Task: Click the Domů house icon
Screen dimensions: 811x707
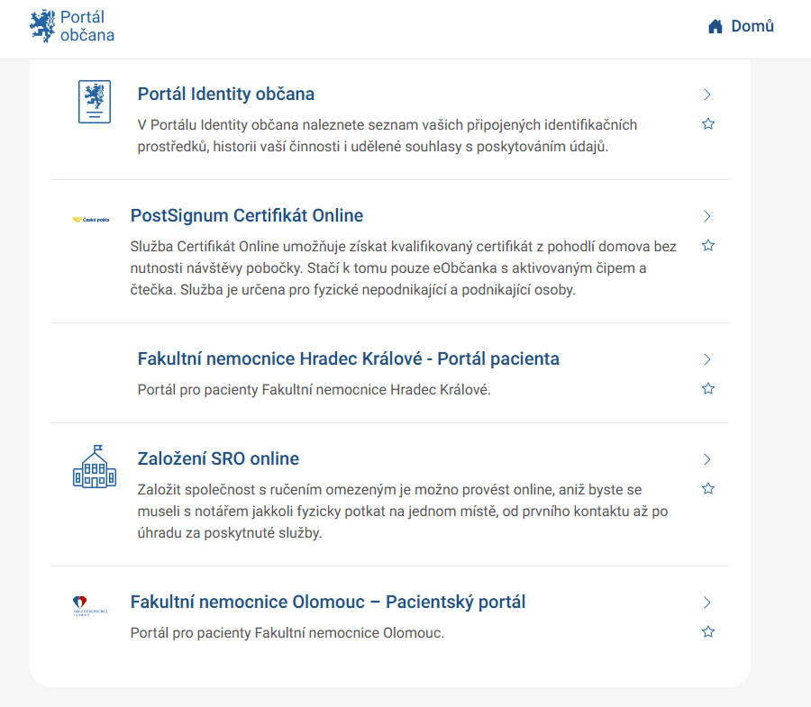Action: pyautogui.click(x=715, y=27)
